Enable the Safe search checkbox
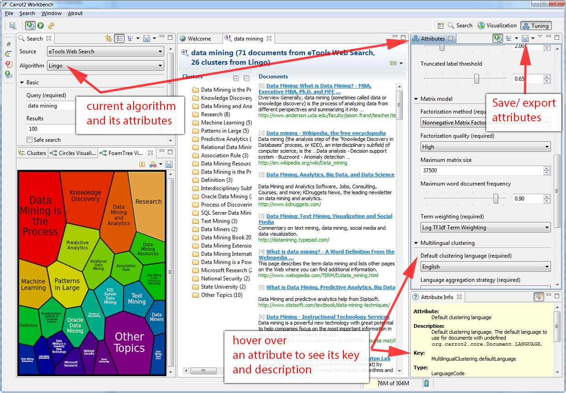The image size is (566, 393). (30, 140)
